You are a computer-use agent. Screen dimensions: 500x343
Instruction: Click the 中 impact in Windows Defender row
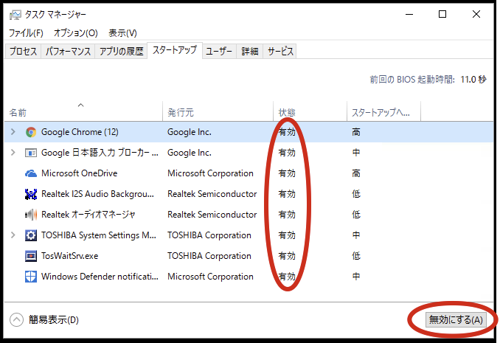(356, 277)
